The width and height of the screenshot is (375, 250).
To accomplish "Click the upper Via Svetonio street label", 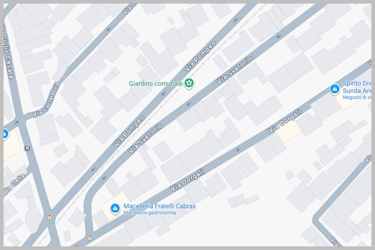I will click(x=234, y=70).
